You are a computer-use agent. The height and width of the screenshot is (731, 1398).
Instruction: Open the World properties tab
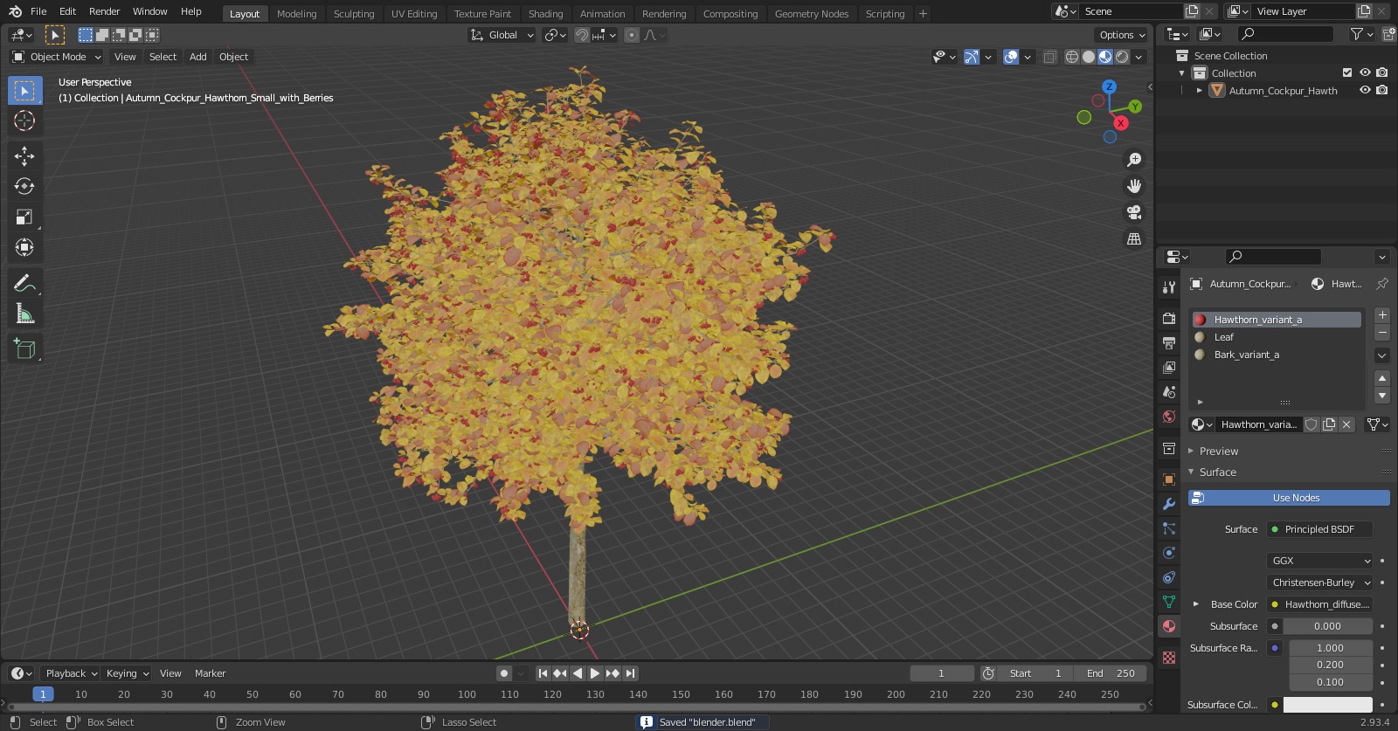coord(1169,417)
